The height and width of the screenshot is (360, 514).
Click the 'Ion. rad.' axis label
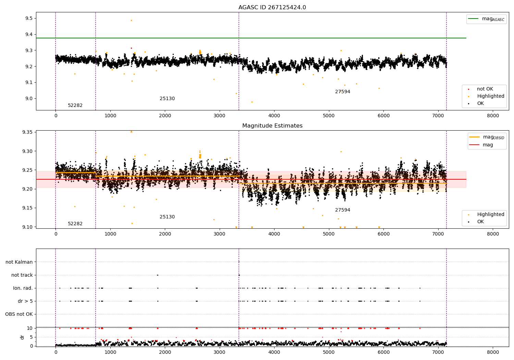[23, 288]
